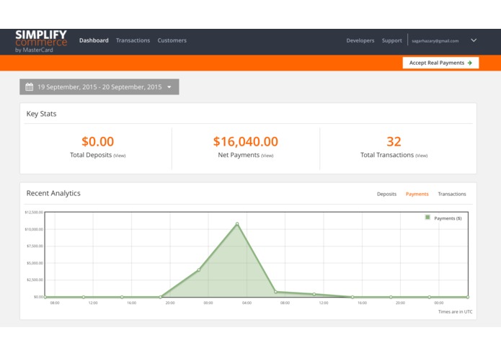Open the Developers link
501x356 pixels.
point(360,40)
